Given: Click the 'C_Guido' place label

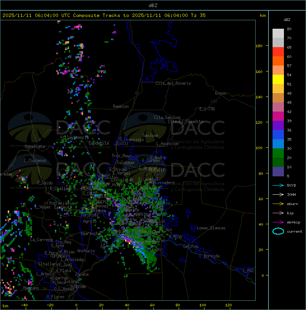Looking at the screenshot, I should [x=45, y=183].
